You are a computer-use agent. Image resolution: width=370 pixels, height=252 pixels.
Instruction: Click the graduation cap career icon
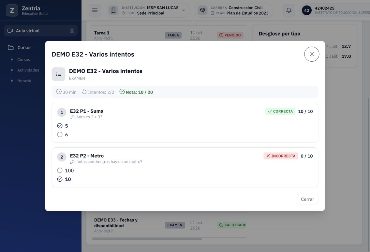(202, 10)
